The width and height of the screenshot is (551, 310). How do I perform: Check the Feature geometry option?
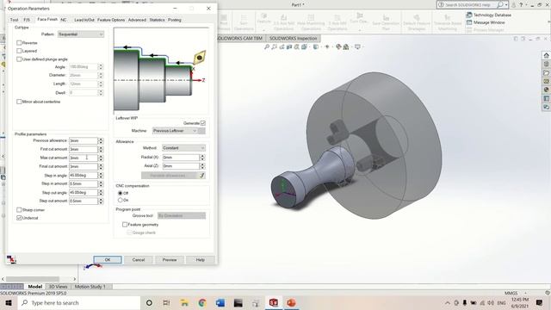pos(125,224)
